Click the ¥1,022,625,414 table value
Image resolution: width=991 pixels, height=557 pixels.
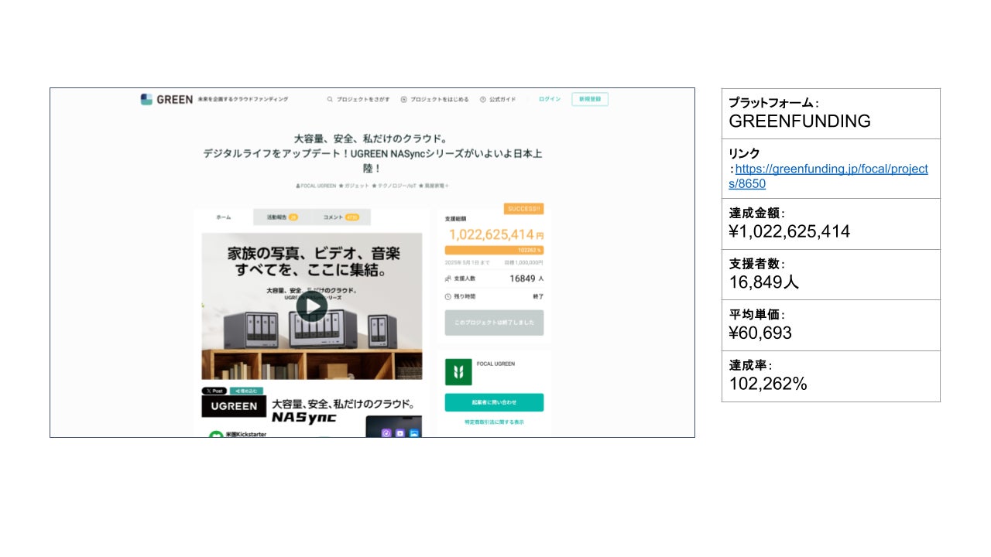pyautogui.click(x=790, y=231)
